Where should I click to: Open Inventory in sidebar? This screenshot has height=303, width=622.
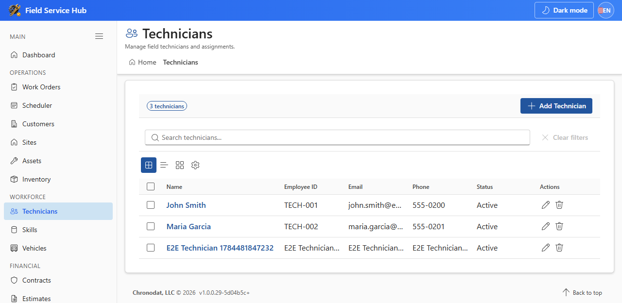pos(58,179)
